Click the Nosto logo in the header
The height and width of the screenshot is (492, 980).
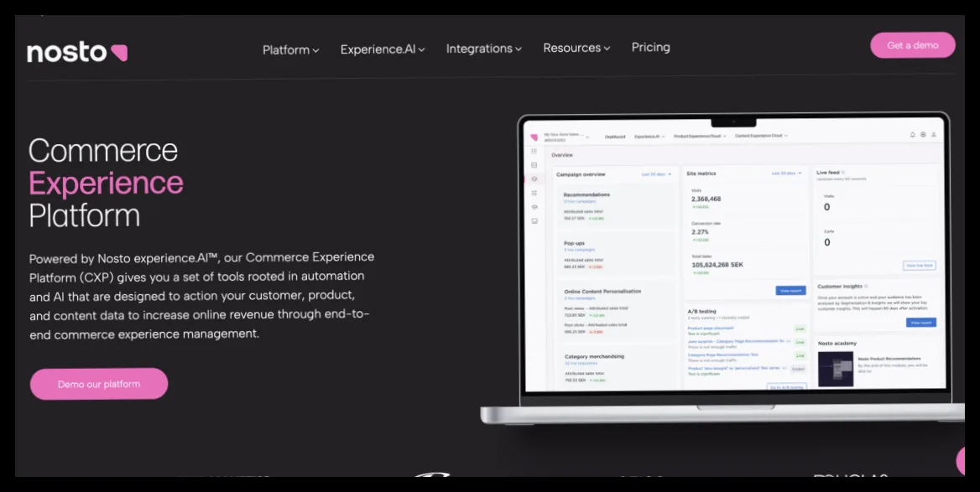coord(77,52)
